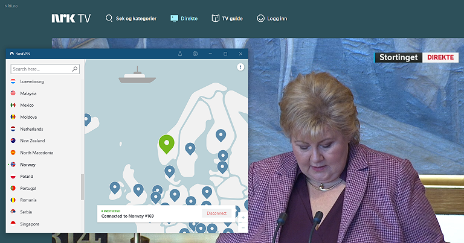Click the Stortinget label on the video
The width and height of the screenshot is (464, 243).
point(398,57)
